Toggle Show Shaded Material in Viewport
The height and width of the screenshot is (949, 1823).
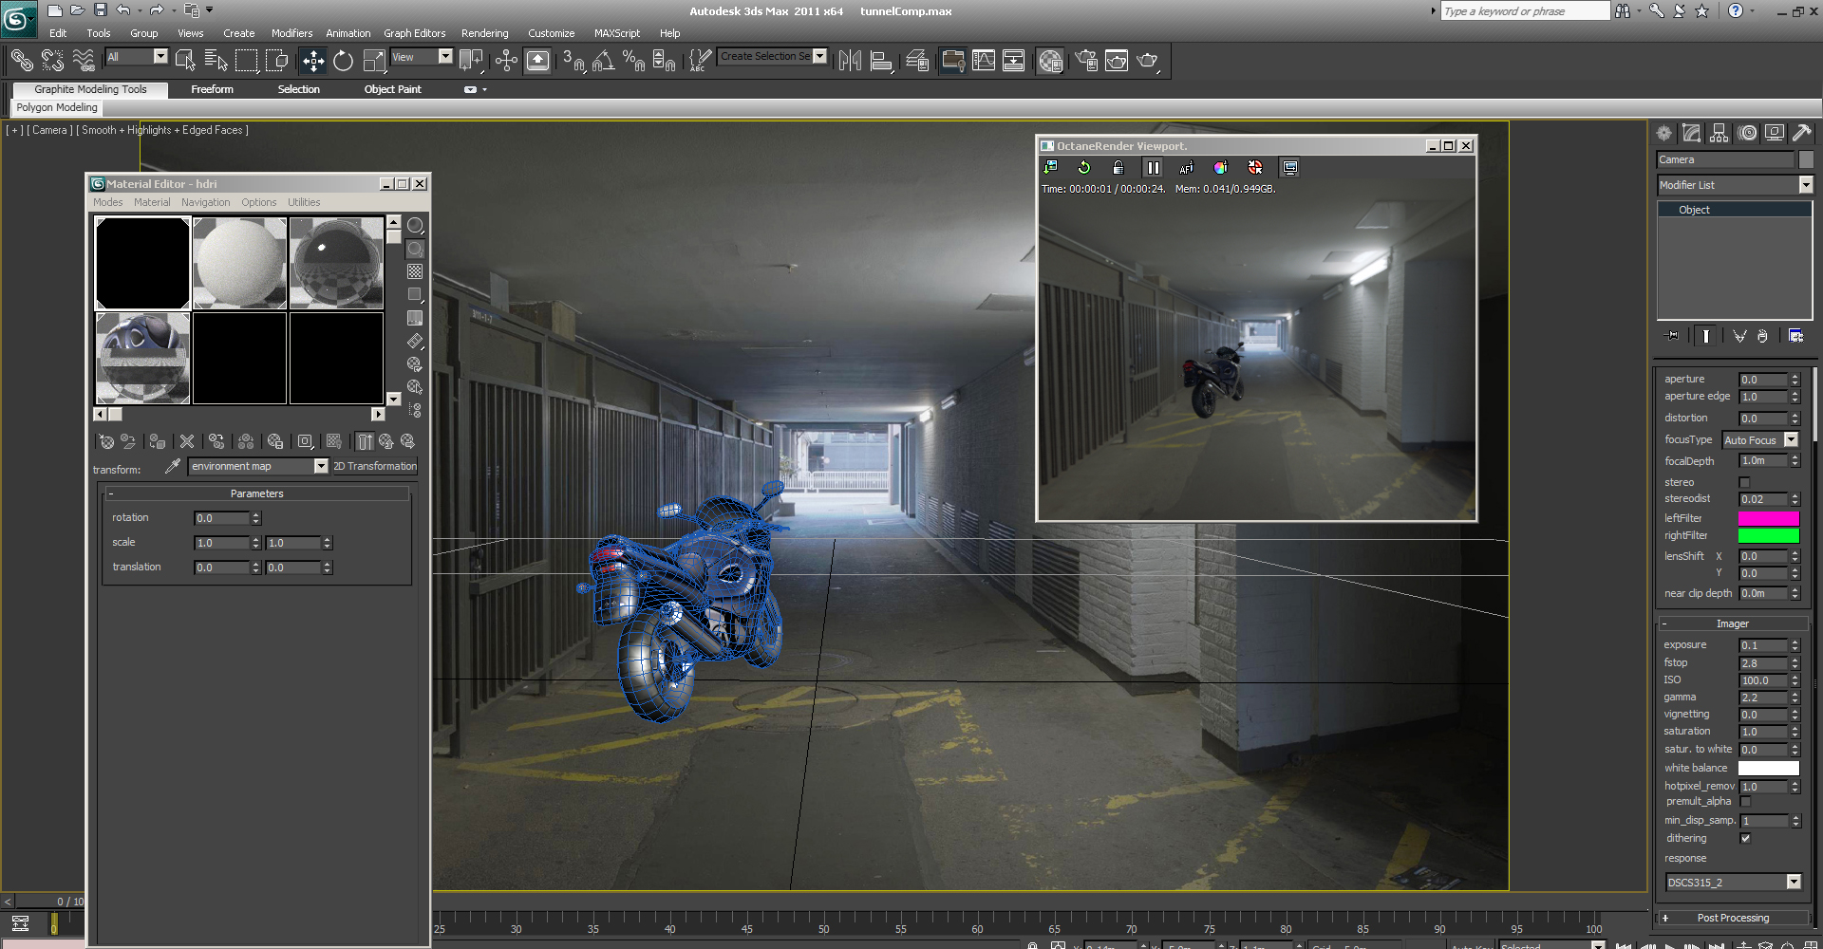(333, 441)
